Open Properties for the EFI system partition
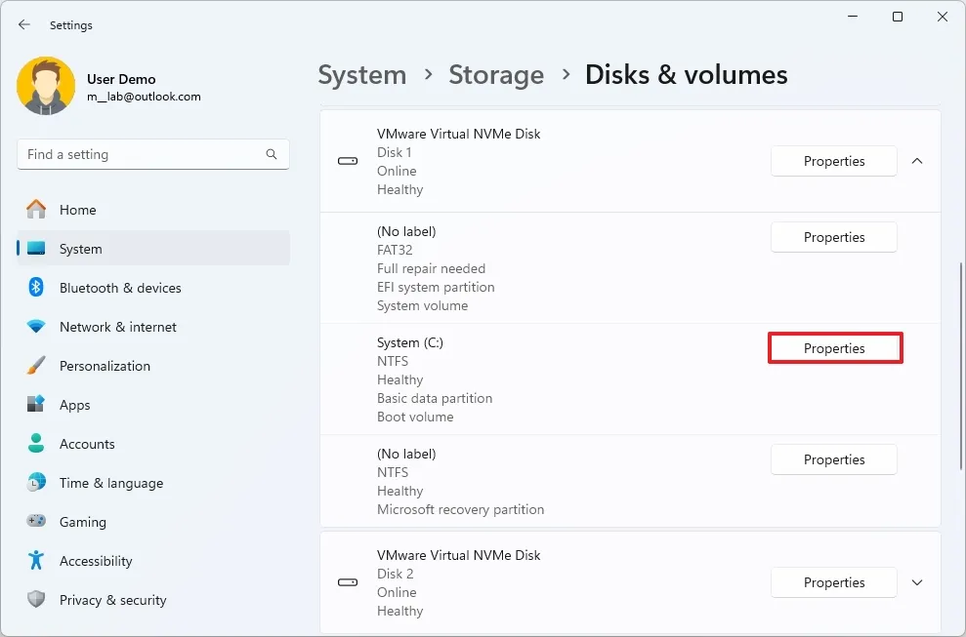The width and height of the screenshot is (966, 637). coord(833,237)
